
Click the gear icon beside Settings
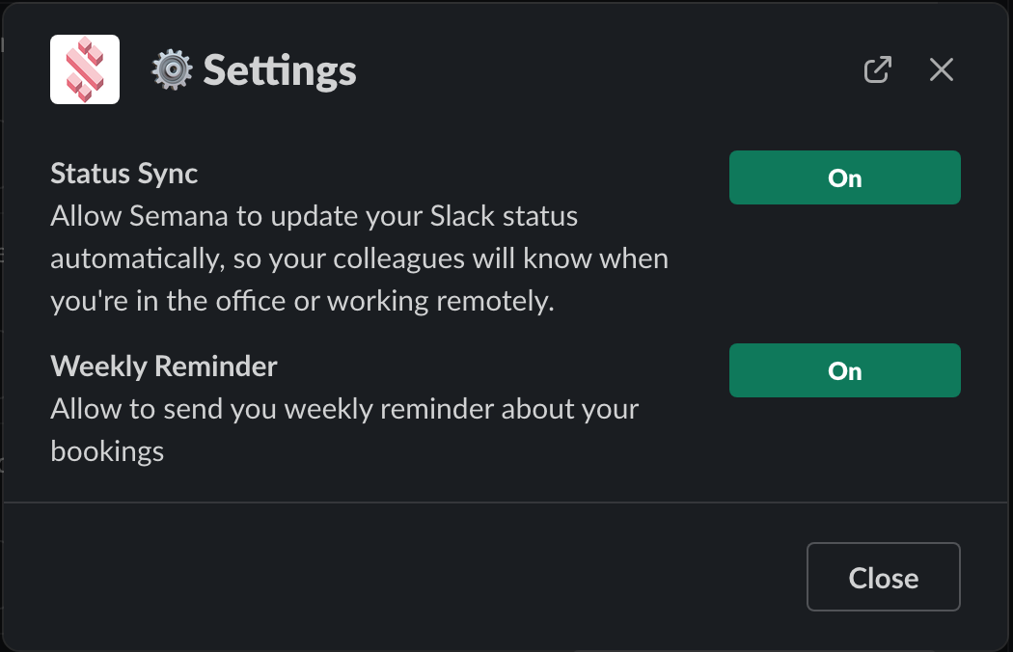point(173,70)
